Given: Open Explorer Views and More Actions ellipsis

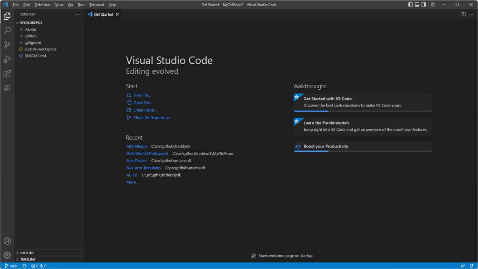Looking at the screenshot, I should coord(78,14).
